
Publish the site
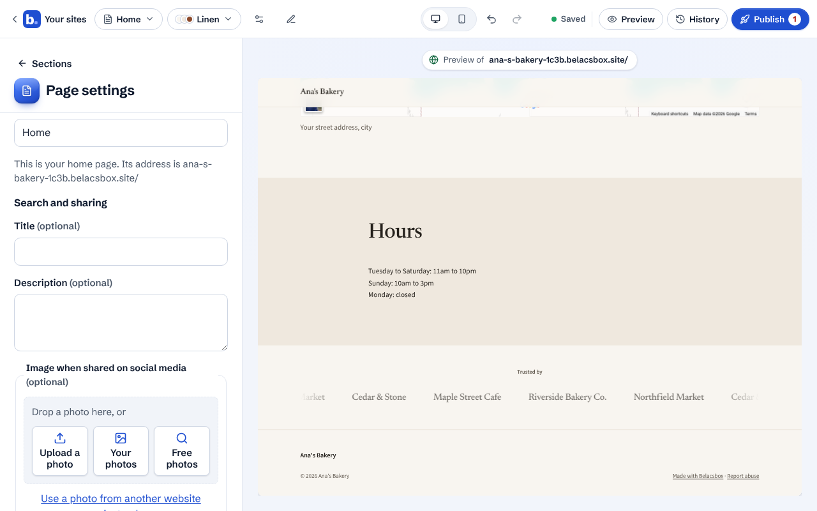[x=770, y=19]
